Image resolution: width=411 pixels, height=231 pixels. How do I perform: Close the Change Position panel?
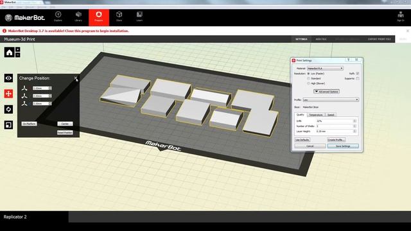[76, 78]
